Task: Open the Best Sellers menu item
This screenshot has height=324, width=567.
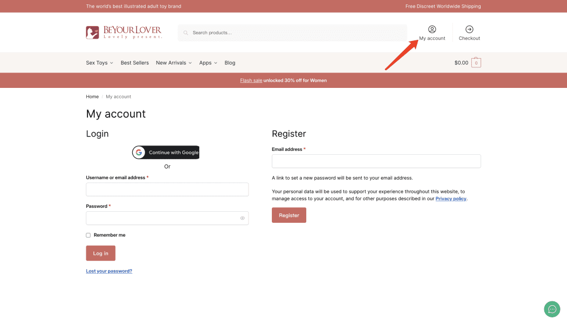Action: (x=135, y=63)
